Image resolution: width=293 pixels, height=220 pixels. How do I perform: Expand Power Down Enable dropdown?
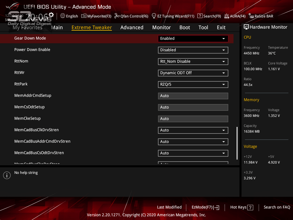tap(193, 50)
